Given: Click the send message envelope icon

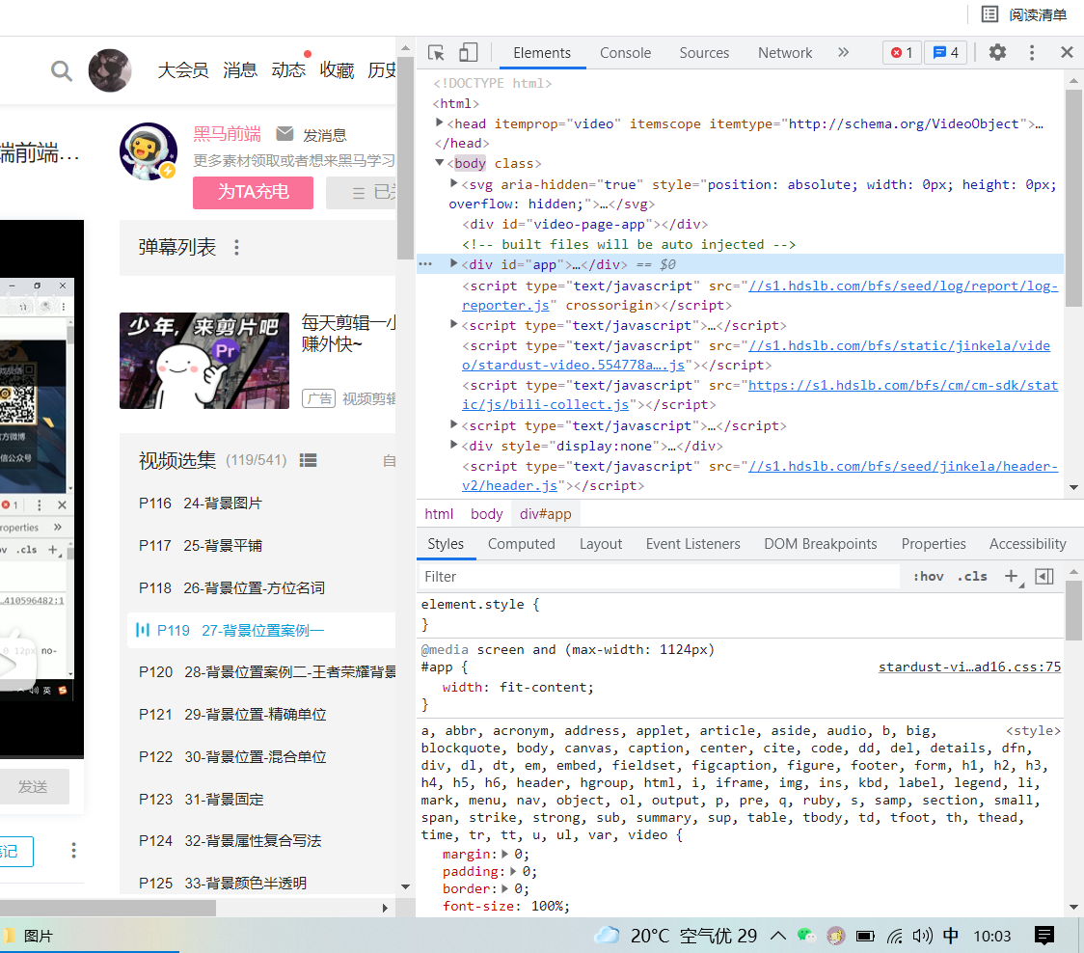Looking at the screenshot, I should click(x=285, y=133).
